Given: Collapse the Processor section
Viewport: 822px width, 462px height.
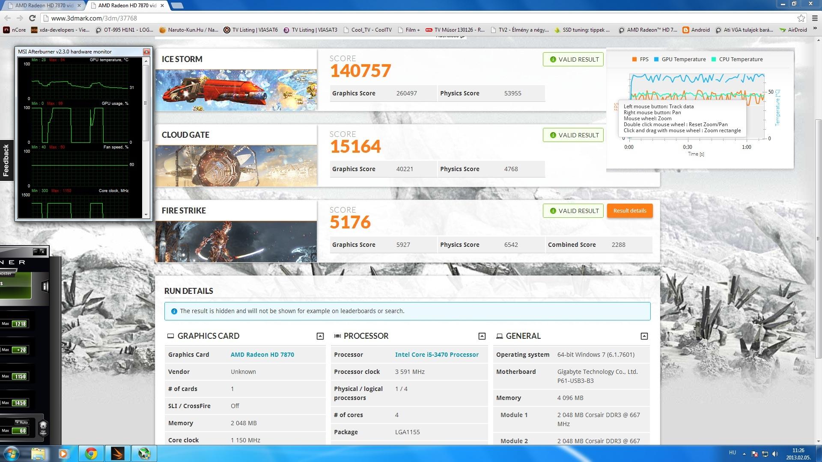Looking at the screenshot, I should 482,336.
